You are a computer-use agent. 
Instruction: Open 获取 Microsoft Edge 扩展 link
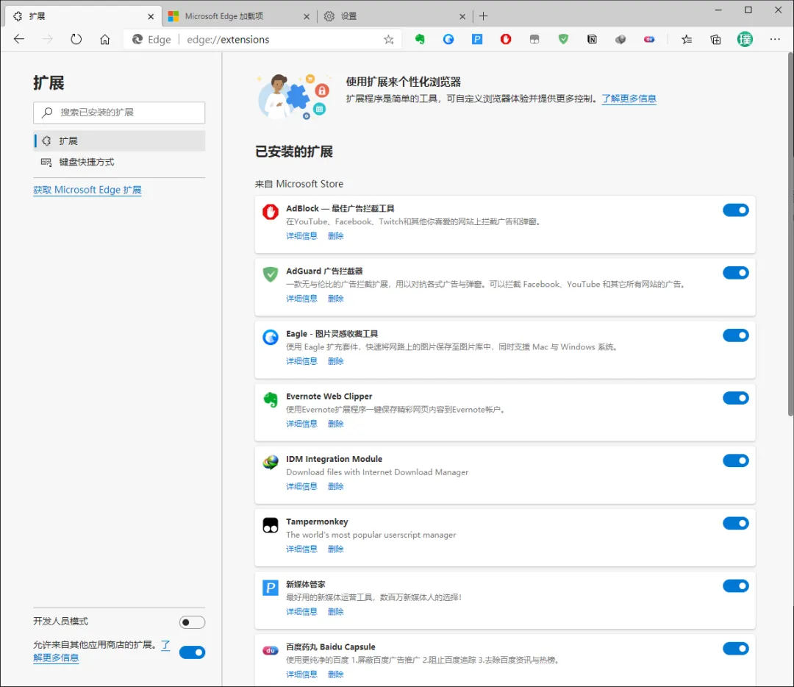[x=87, y=190]
